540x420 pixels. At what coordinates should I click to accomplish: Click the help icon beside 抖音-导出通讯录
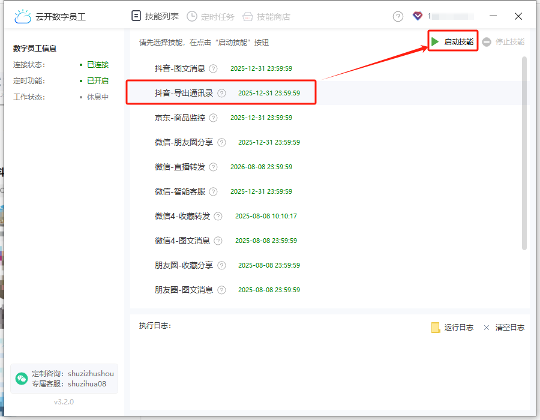click(221, 94)
